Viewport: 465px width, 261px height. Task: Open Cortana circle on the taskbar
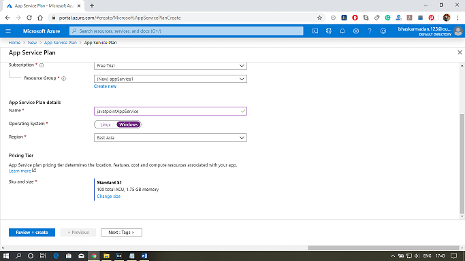click(31, 256)
